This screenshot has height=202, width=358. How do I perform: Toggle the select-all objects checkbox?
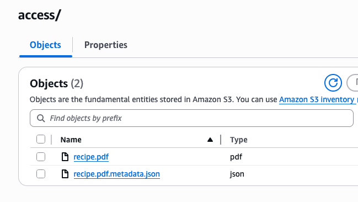point(41,139)
